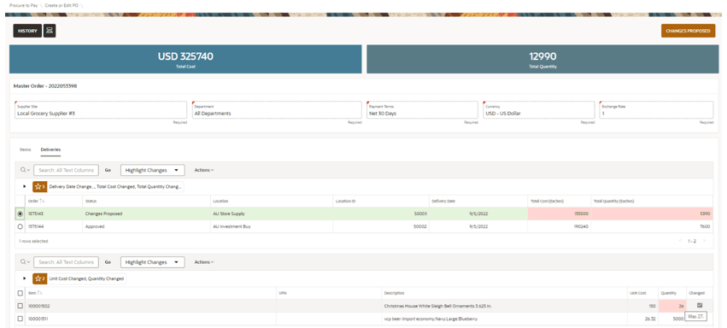Image resolution: width=727 pixels, height=328 pixels.
Task: Click Go in the items grid search
Action: coord(108,262)
